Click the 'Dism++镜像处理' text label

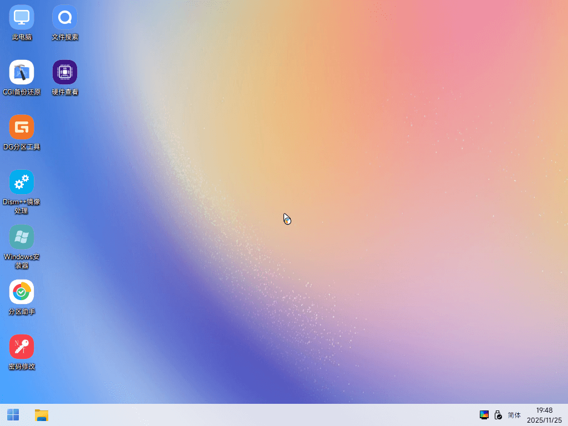(x=22, y=206)
